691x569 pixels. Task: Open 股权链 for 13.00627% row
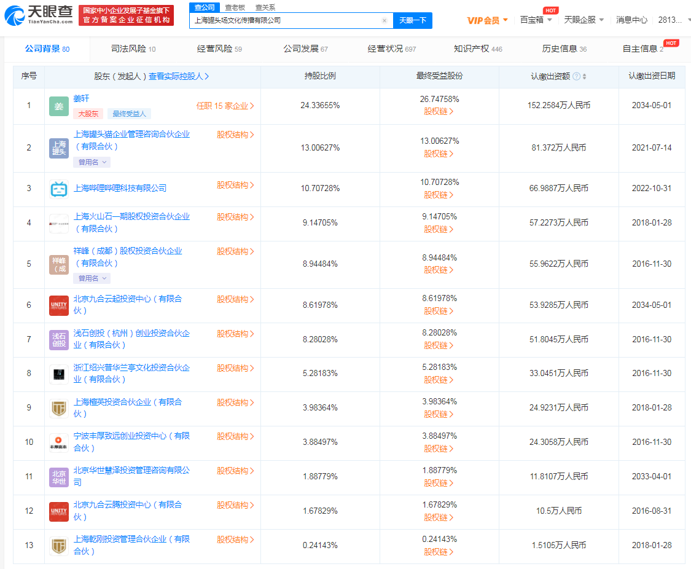click(x=439, y=154)
